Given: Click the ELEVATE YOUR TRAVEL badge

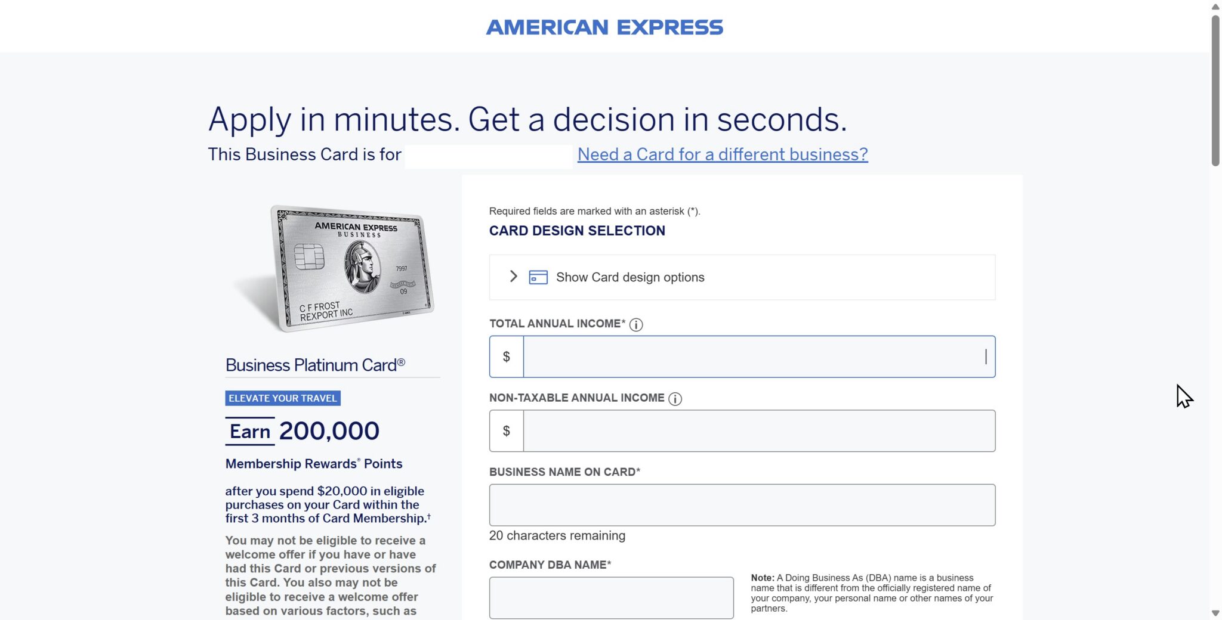Looking at the screenshot, I should click(x=282, y=398).
